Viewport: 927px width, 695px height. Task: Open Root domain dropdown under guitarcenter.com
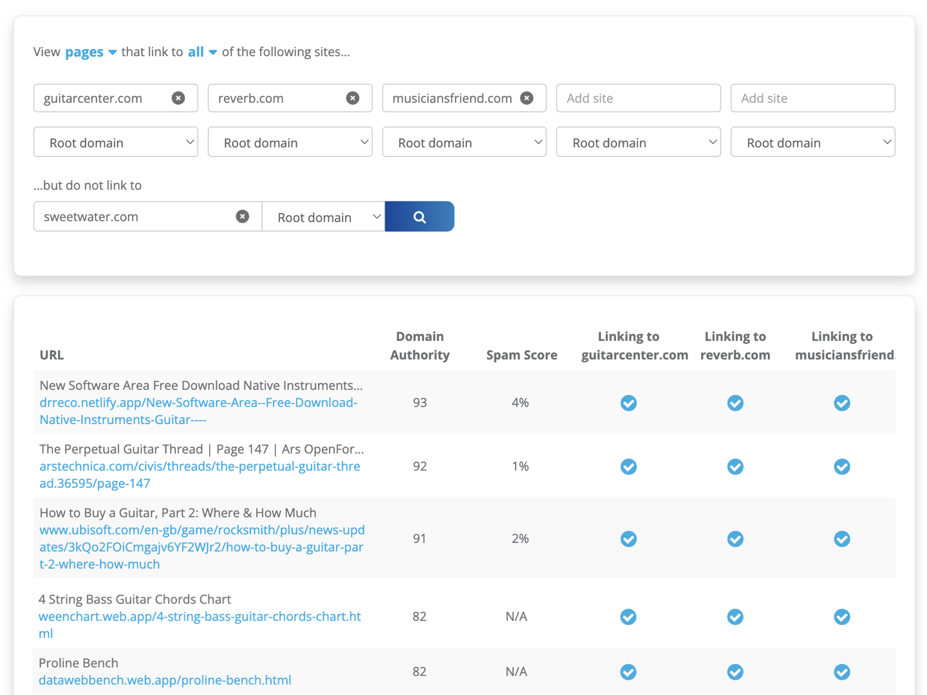point(116,142)
